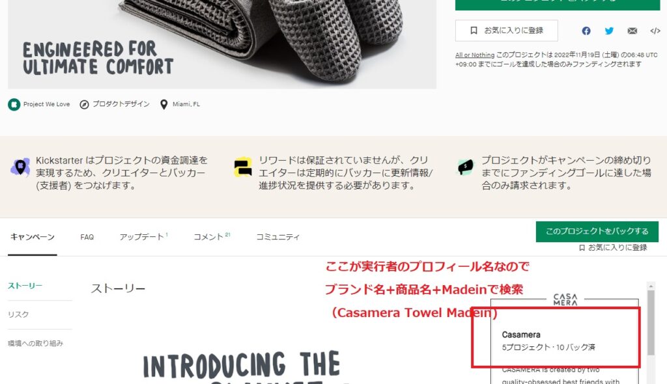
Task: Open Casamera creator profile name
Action: point(521,335)
